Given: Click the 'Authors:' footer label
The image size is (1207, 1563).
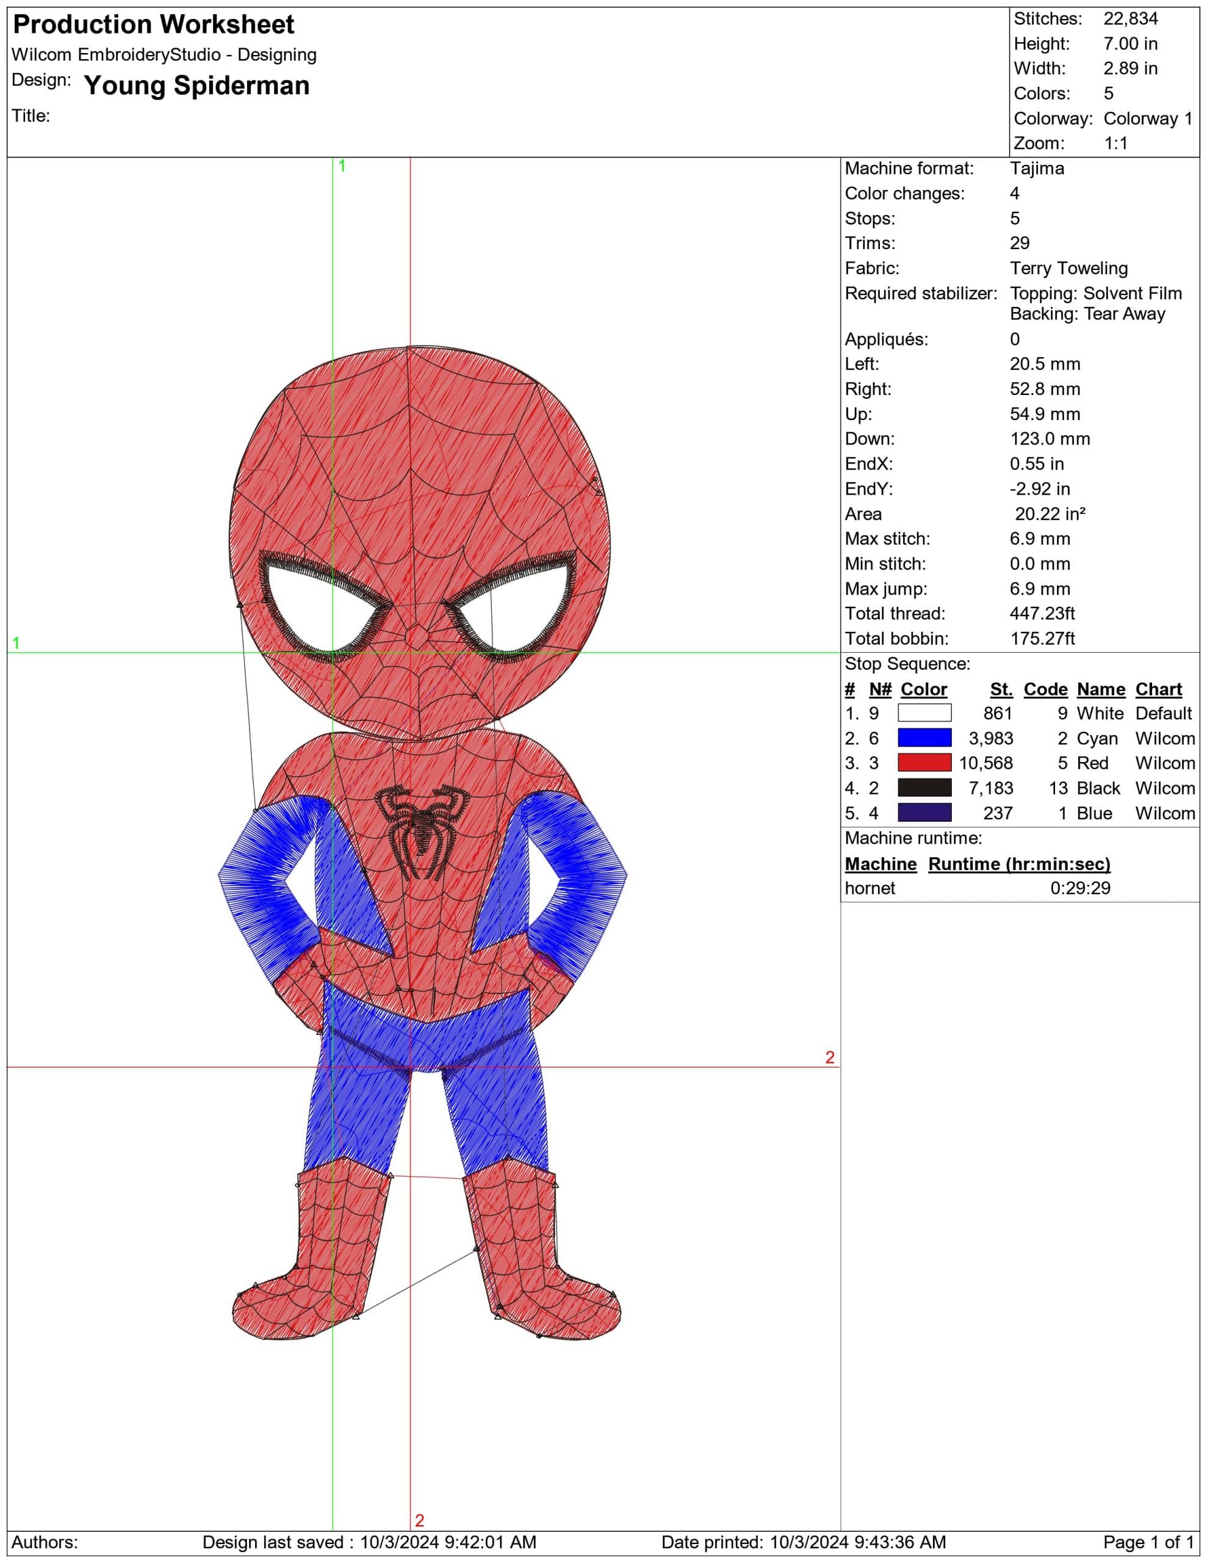Looking at the screenshot, I should click(45, 1542).
